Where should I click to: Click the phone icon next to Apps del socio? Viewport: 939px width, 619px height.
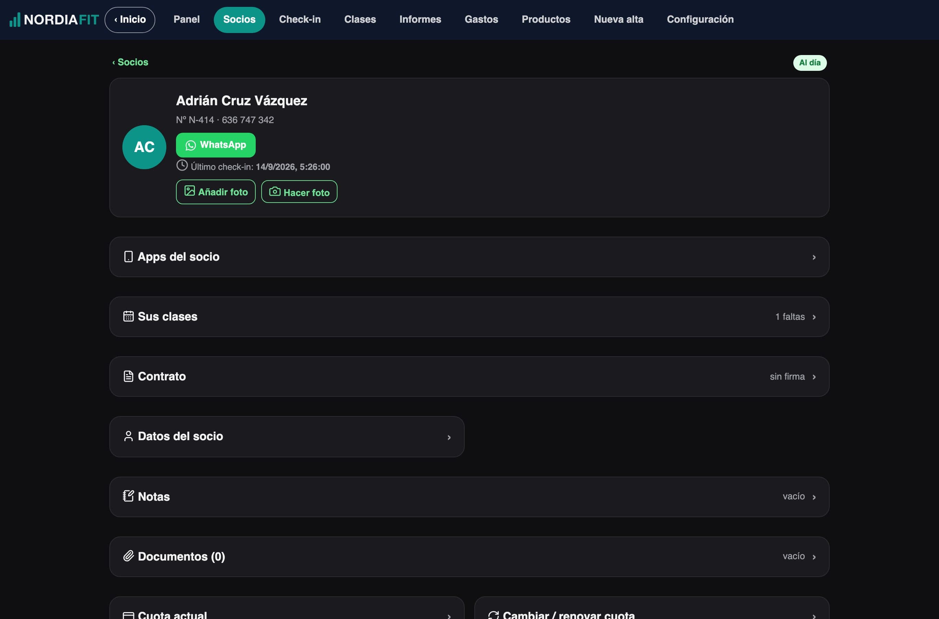128,257
